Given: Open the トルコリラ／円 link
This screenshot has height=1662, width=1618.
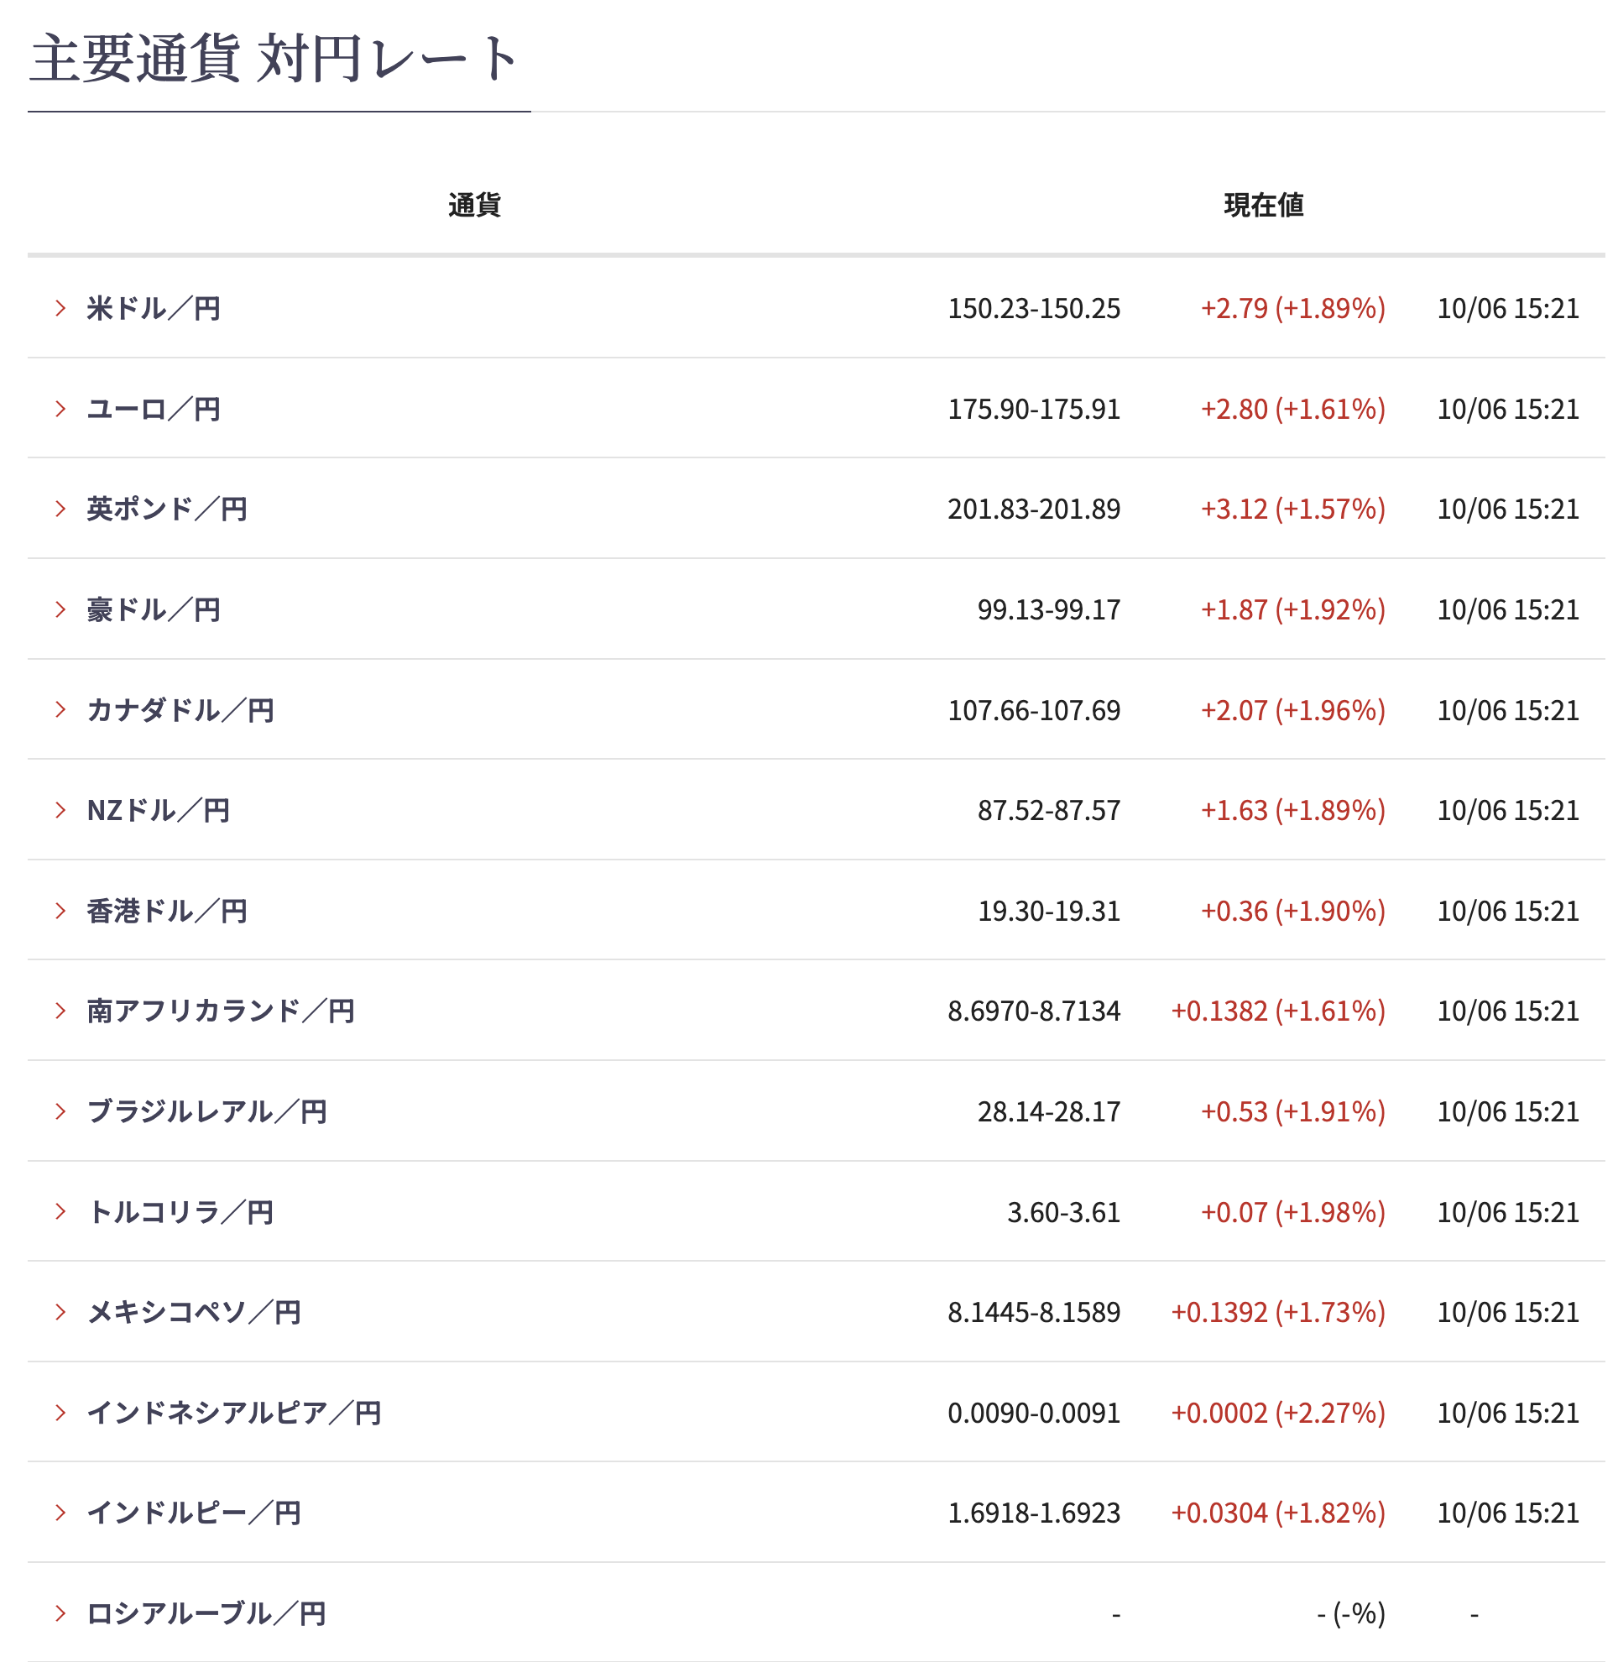Looking at the screenshot, I should click(x=180, y=1211).
